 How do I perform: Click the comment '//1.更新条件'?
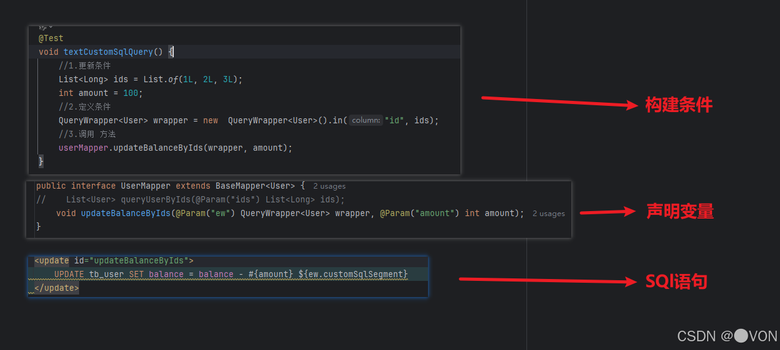tap(85, 65)
